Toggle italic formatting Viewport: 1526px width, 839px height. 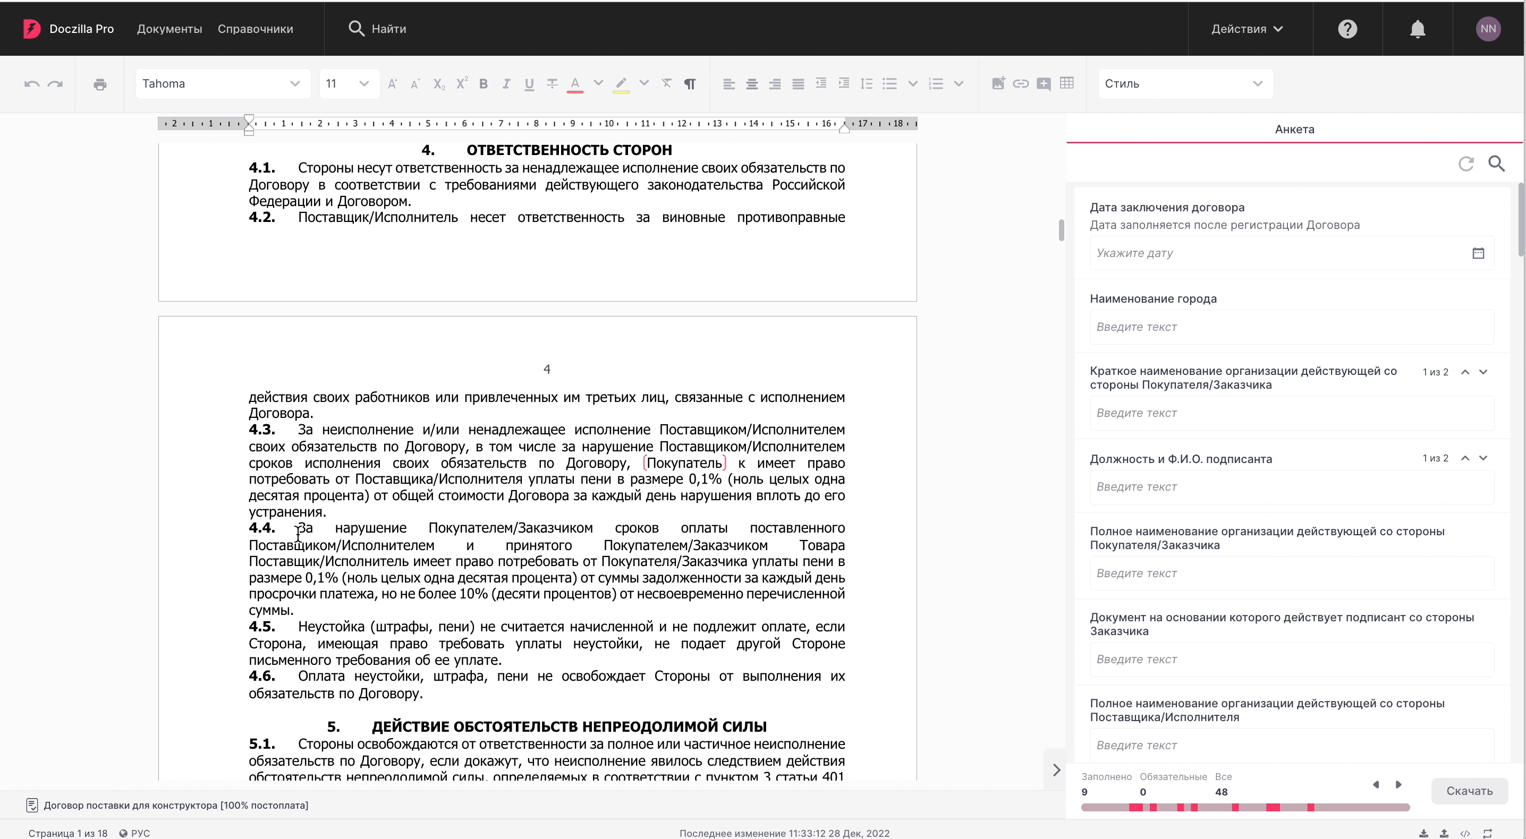[x=506, y=84]
